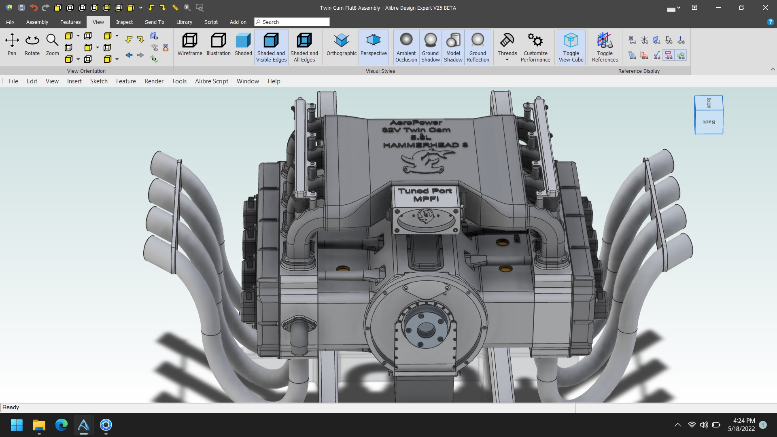Open dropdown beside bottom-right red-corner cube
777x437 pixels.
117,59
